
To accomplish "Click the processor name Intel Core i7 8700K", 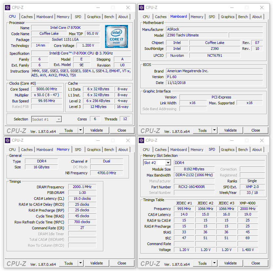I will [66, 28].
